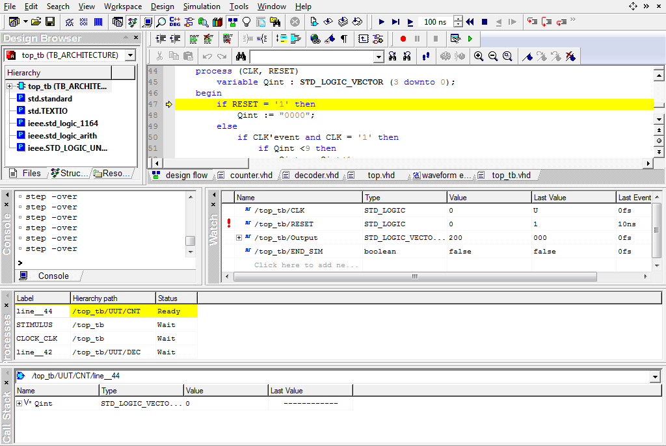Click the Run For (underlined play) icon
The height and width of the screenshot is (446, 666).
[x=410, y=21]
